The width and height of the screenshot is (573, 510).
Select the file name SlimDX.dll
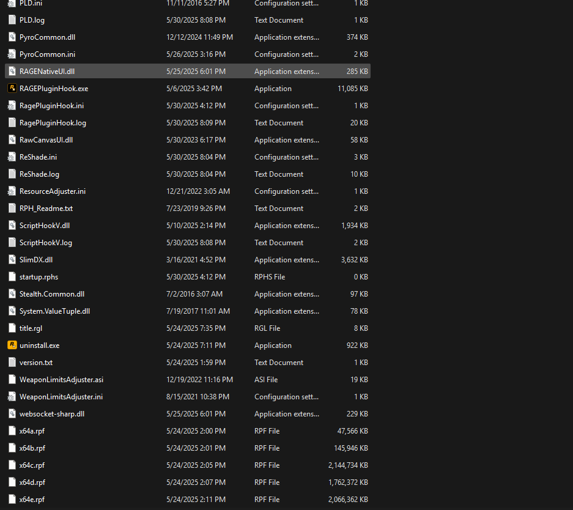[36, 260]
